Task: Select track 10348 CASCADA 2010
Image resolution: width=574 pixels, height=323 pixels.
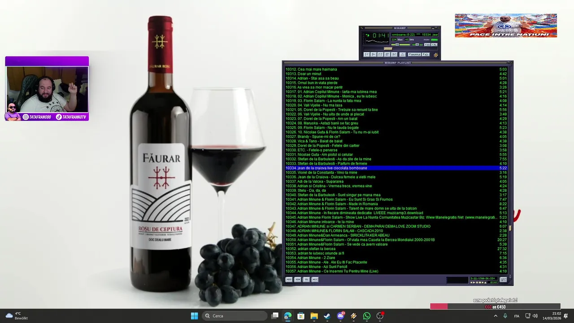Action: click(396, 231)
